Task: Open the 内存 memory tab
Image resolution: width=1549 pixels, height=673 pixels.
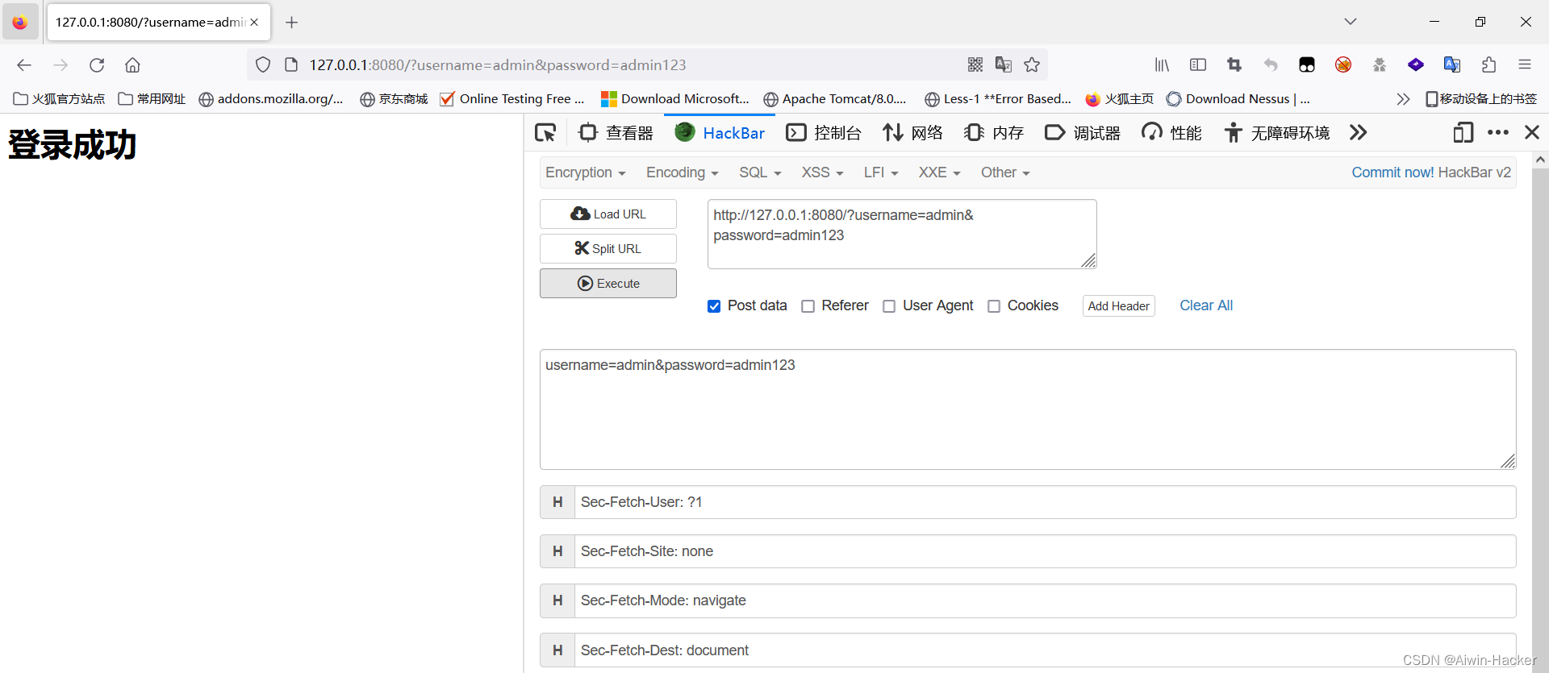Action: pos(994,132)
